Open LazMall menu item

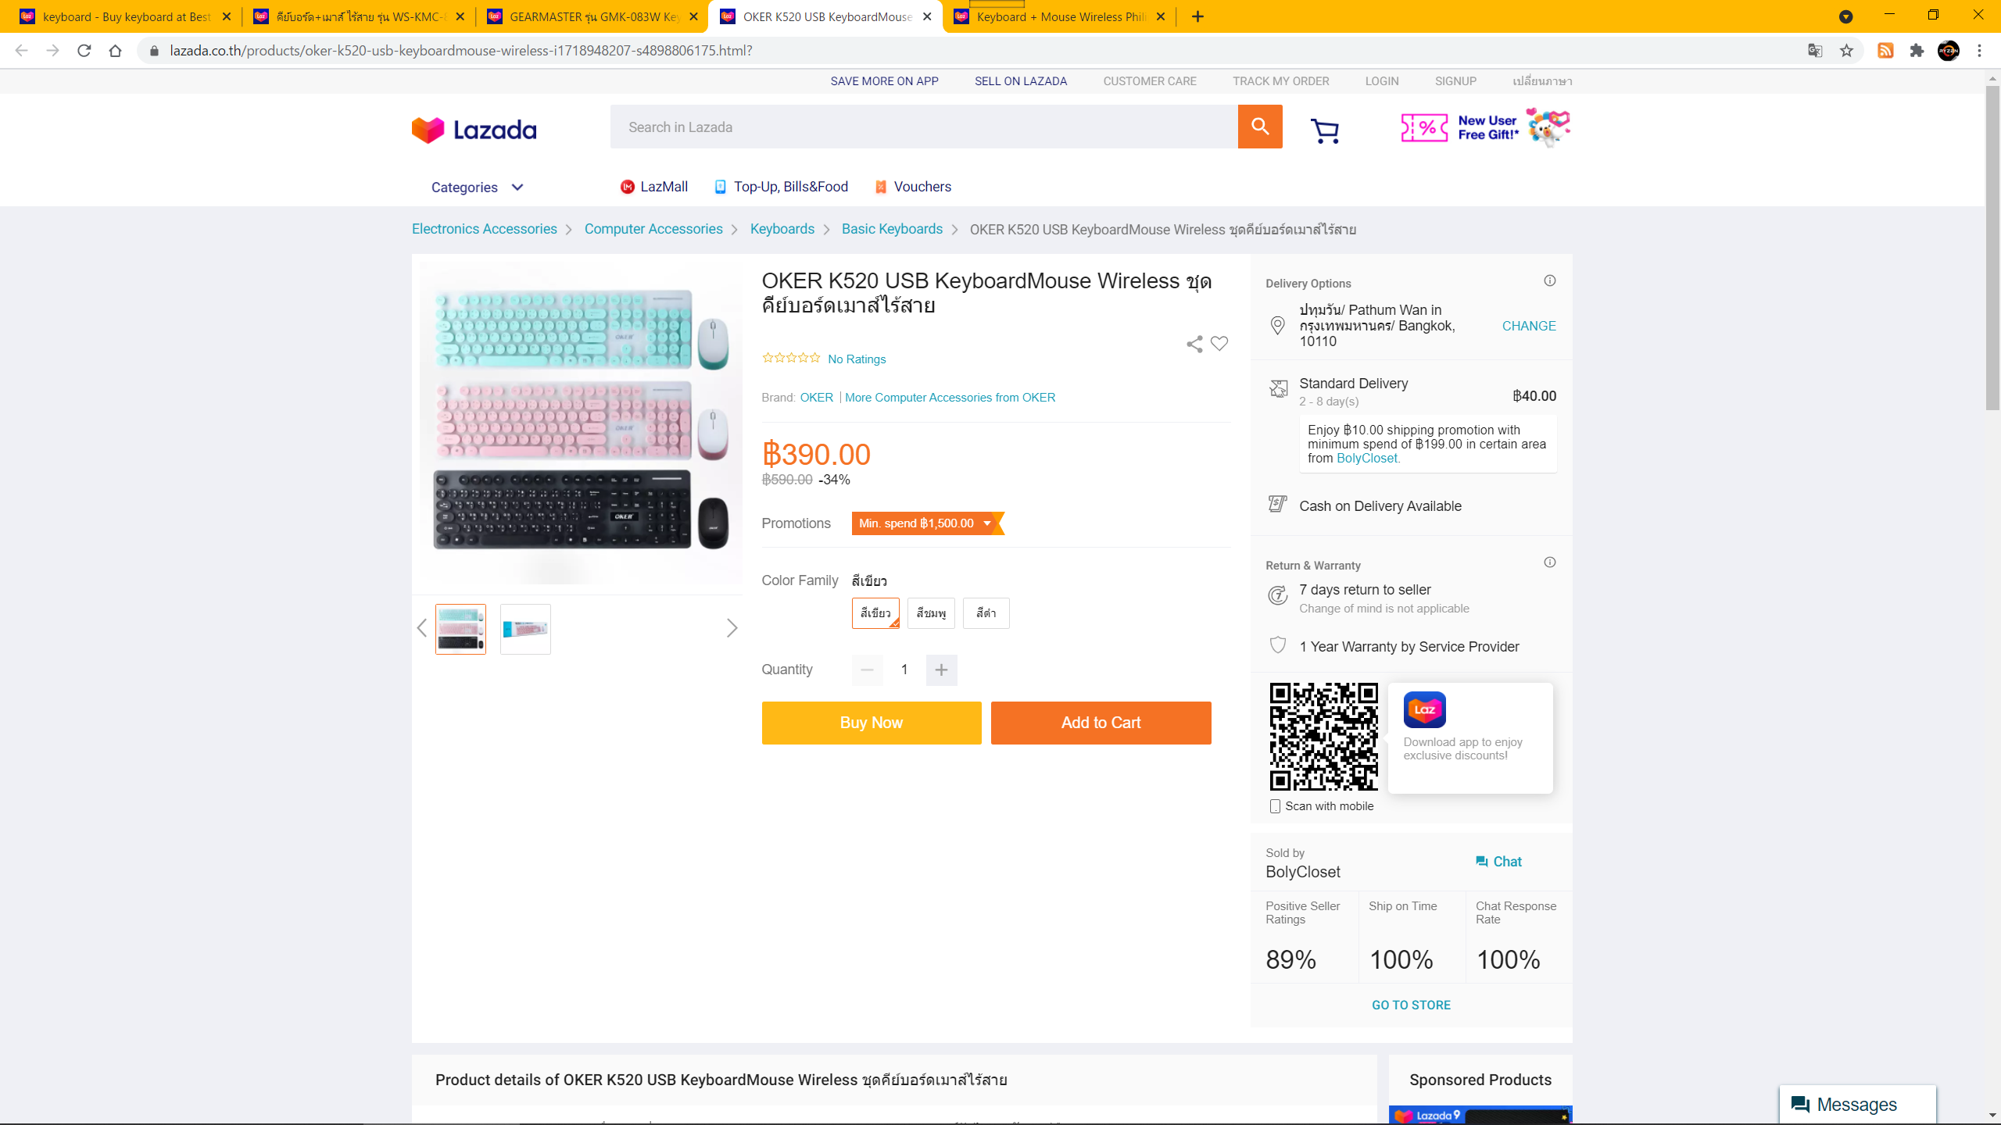pyautogui.click(x=654, y=187)
